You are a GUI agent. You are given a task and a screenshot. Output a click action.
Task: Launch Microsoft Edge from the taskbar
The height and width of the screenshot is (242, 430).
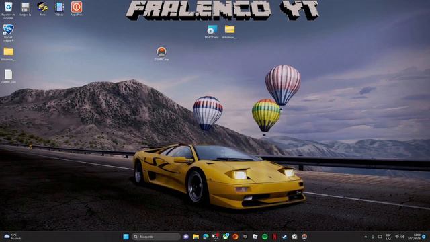coord(206,237)
